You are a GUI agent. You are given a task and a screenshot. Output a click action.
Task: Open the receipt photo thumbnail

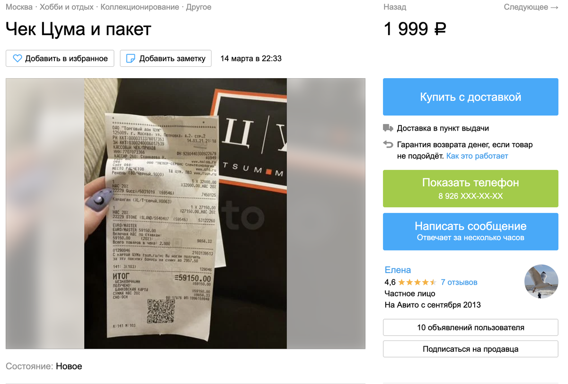tap(186, 214)
